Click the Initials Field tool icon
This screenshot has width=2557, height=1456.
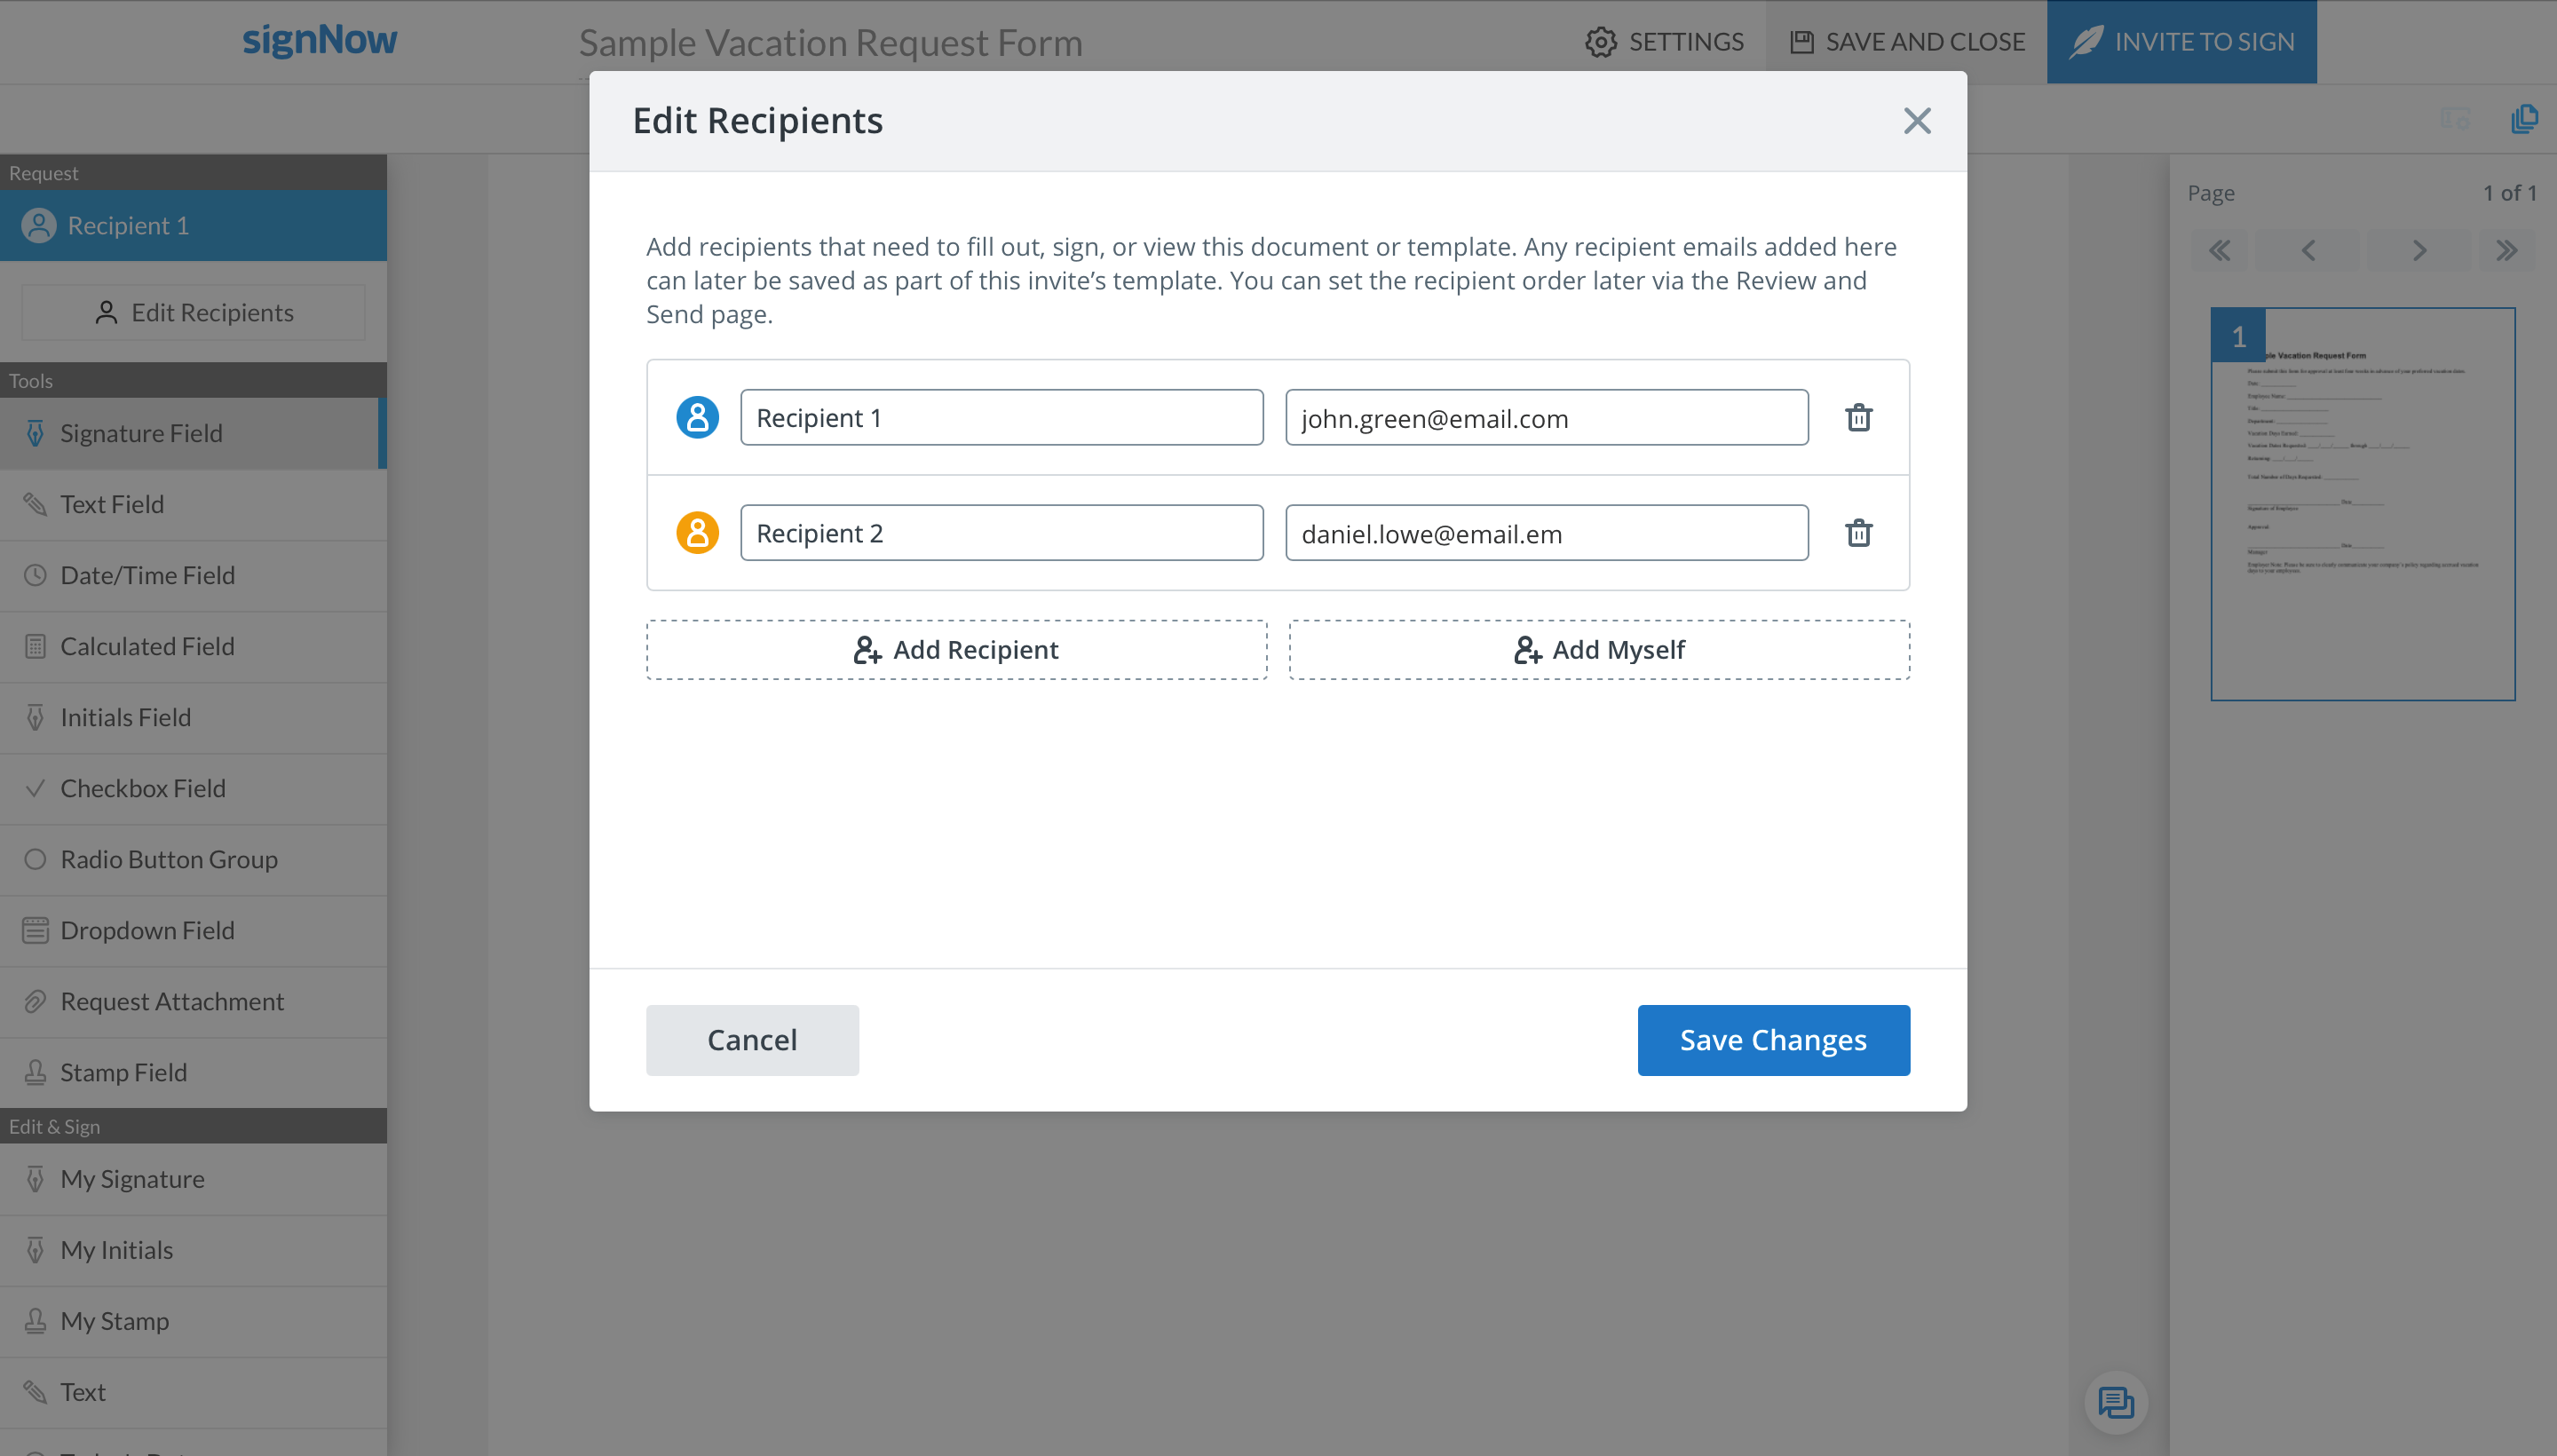[36, 716]
